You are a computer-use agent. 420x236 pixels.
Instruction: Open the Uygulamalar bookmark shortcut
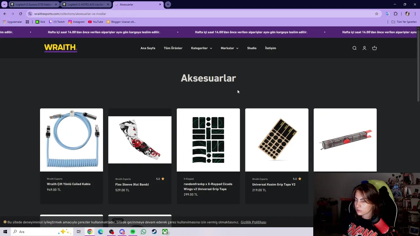pos(12,22)
